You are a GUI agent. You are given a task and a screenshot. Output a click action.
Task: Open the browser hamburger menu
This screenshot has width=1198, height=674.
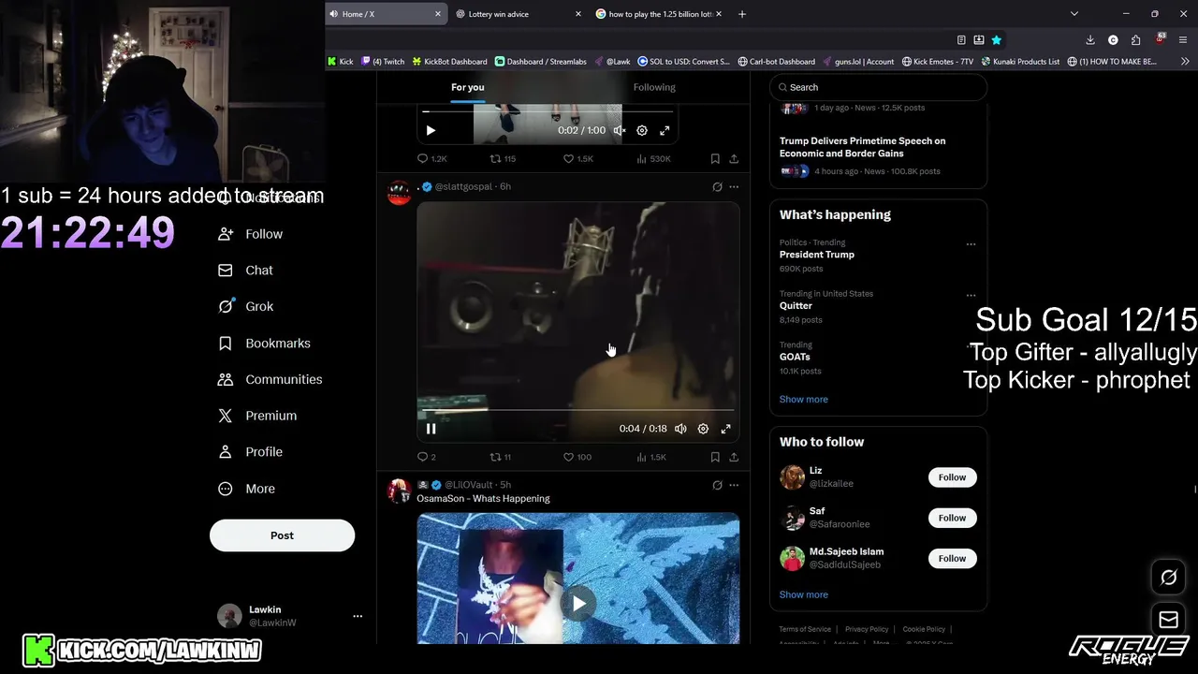point(1184,40)
